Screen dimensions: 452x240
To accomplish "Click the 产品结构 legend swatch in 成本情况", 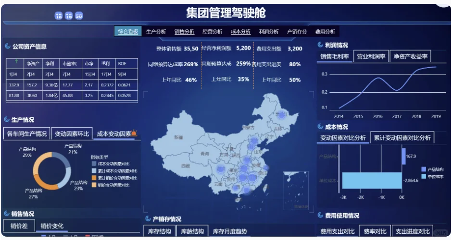I will (x=424, y=169).
